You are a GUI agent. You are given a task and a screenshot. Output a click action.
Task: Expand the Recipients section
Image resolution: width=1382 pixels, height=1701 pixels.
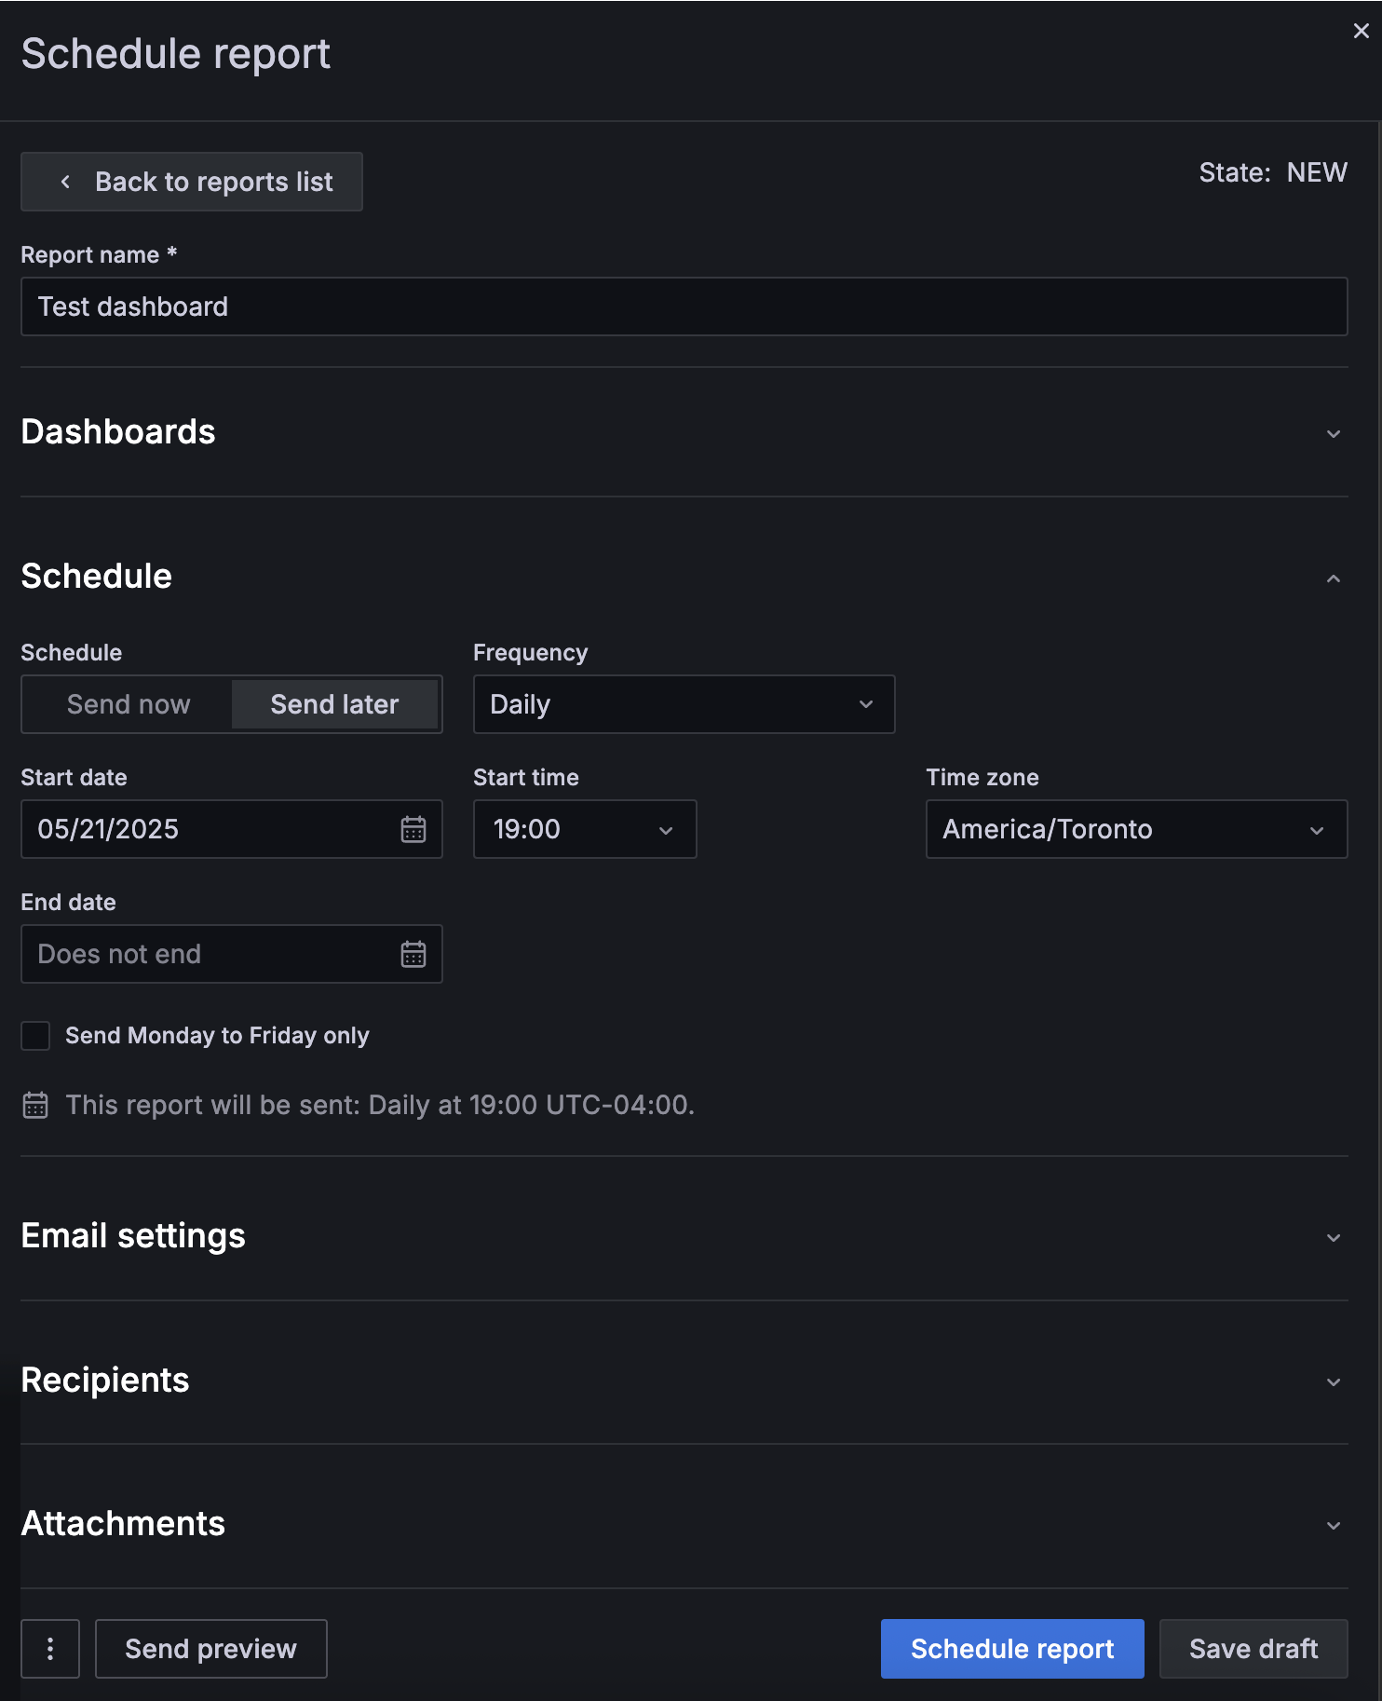[x=1333, y=1381]
